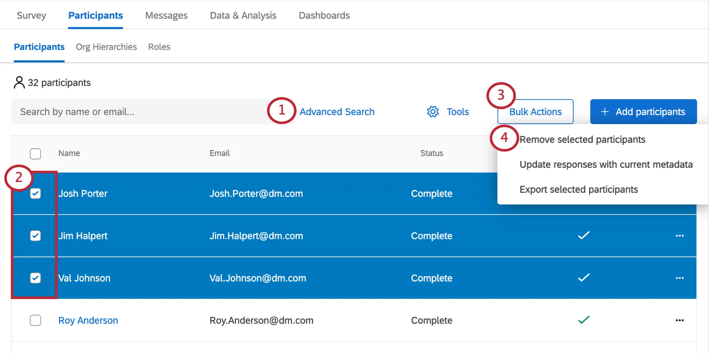Select Export selected participants option
Viewport: 709px width, 354px height.
pyautogui.click(x=578, y=189)
